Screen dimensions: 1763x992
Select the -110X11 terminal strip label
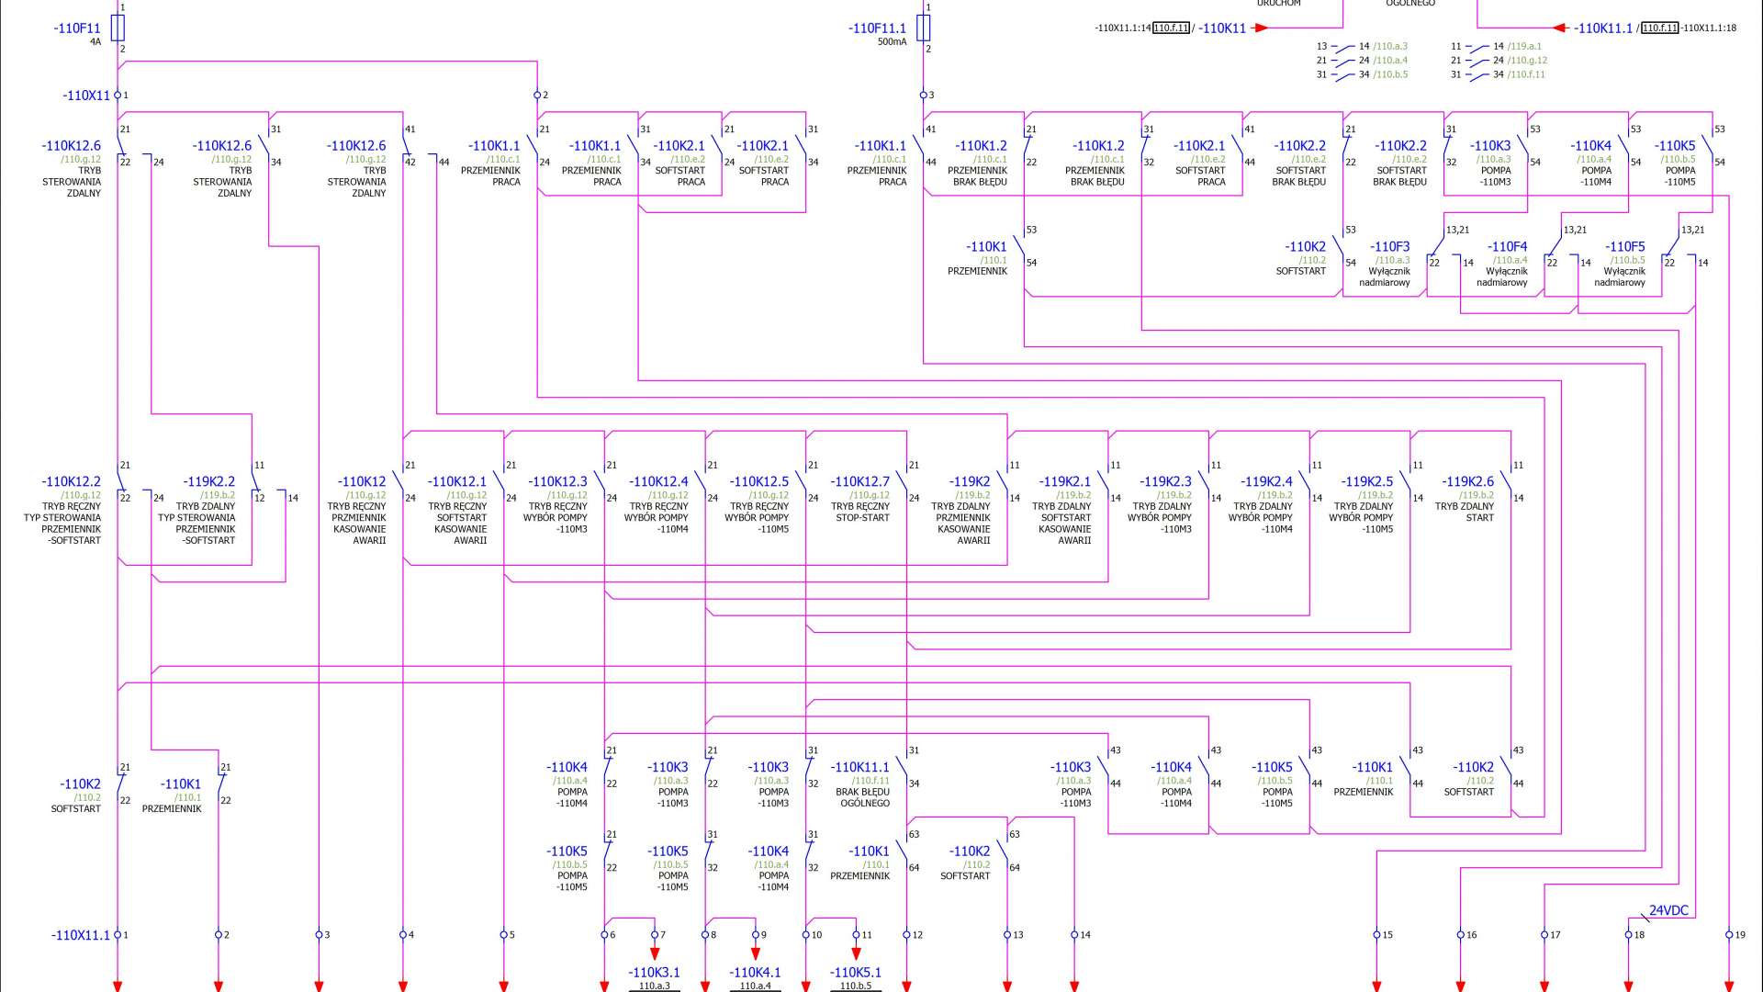click(x=86, y=96)
